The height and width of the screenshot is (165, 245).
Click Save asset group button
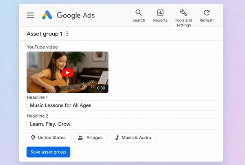coord(48,152)
